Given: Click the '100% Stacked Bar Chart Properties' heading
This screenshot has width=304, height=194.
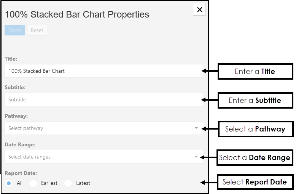Looking at the screenshot, I should click(x=77, y=14).
